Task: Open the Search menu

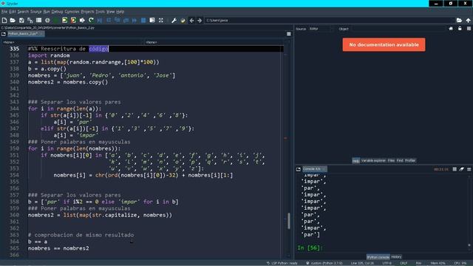Action: [x=23, y=12]
